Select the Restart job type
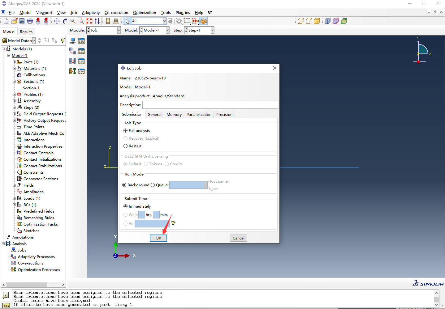445x309 pixels. [126, 146]
